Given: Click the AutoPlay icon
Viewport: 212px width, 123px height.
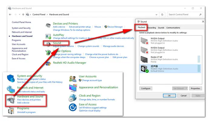Looking at the screenshot, I should [48, 36].
